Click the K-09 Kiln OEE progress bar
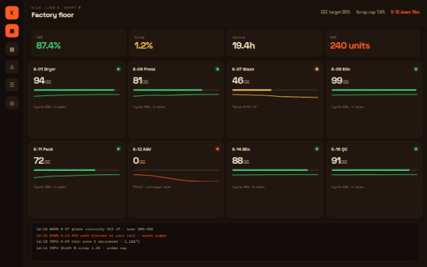Screen dimensions: 427x267 click(374, 90)
